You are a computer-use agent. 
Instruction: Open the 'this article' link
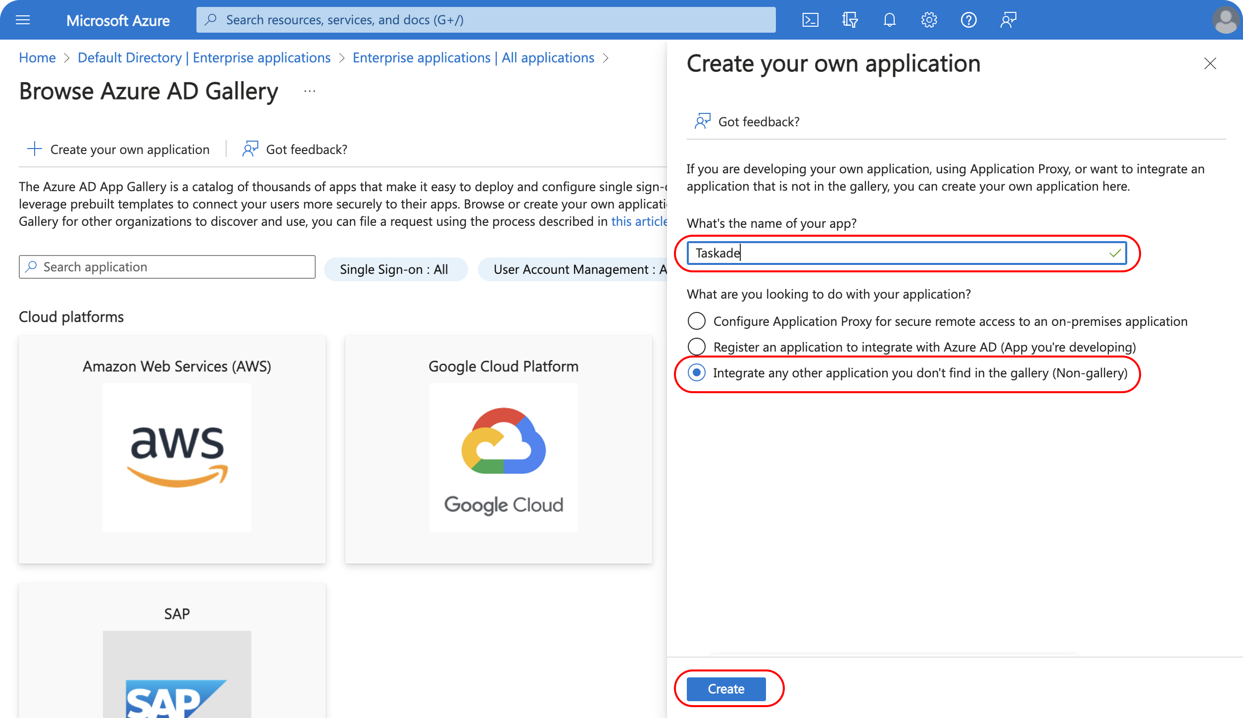[638, 221]
